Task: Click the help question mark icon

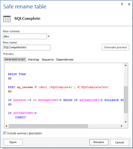Action: coord(122,4)
